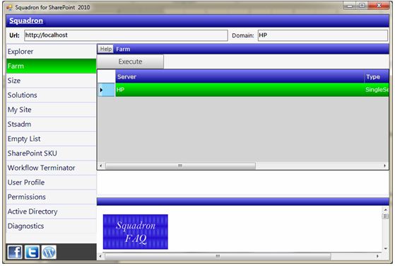Open the Squadron FAQ banner

tap(136, 232)
